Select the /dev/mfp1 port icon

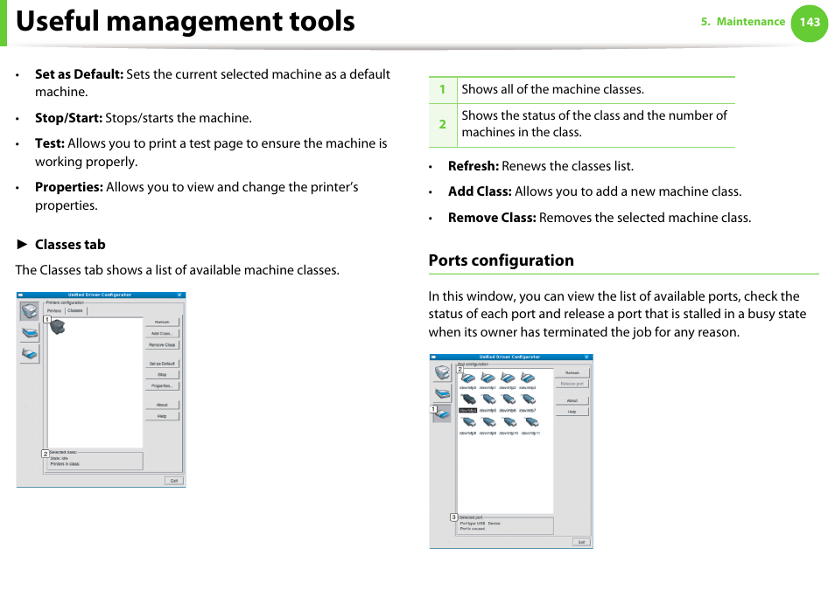[x=488, y=378]
